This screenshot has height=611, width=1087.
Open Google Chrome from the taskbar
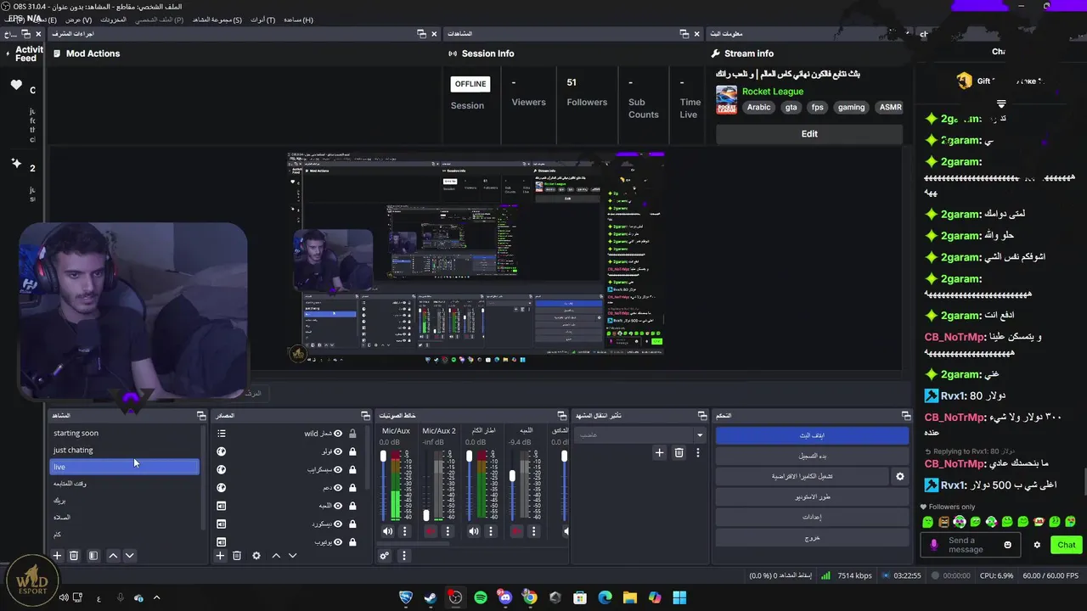click(530, 598)
